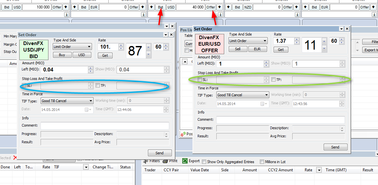Click Get rate button in USD/JPY order

[105, 55]
